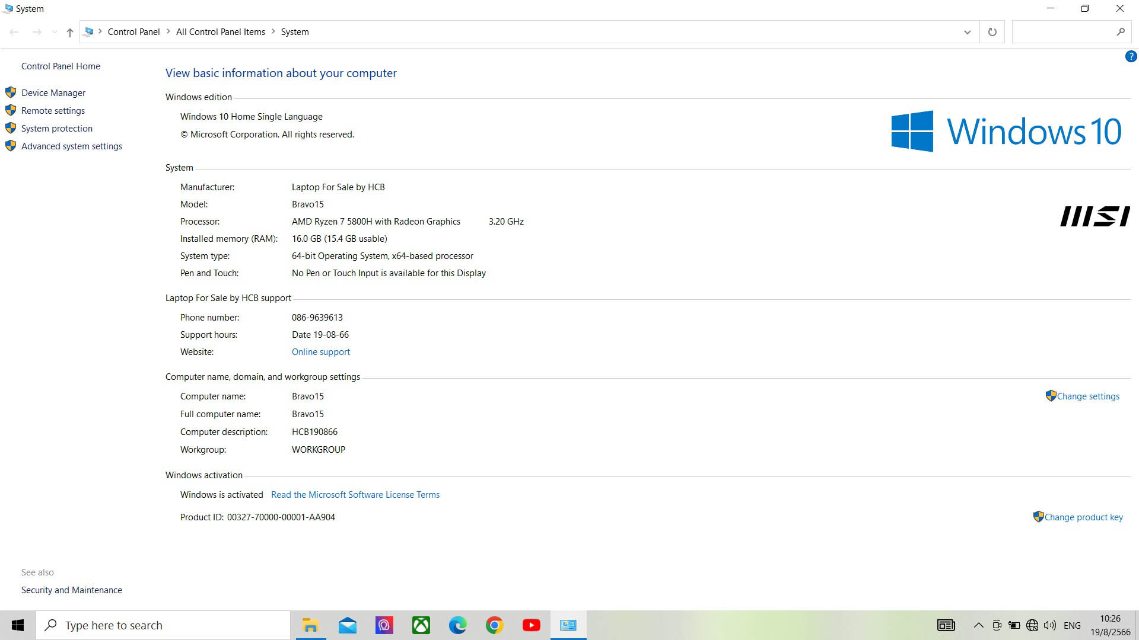Click the Device Manager shield icon
Screen dimensions: 1139x640
coord(11,92)
